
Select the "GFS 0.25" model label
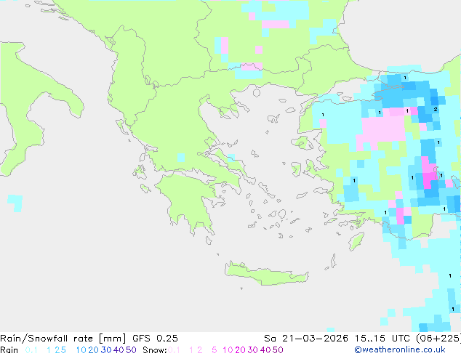pyautogui.click(x=155, y=339)
